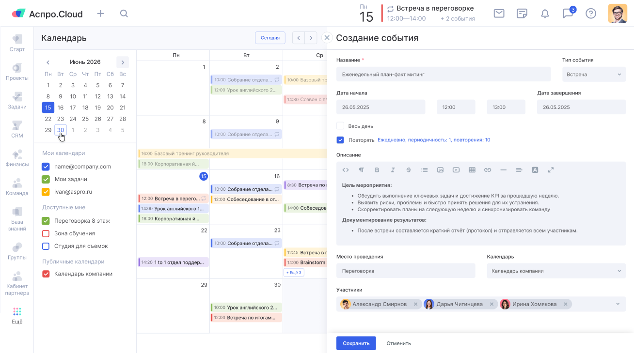Open the recurrence settings link
Screen dimensions: 634x353
[x=433, y=140]
